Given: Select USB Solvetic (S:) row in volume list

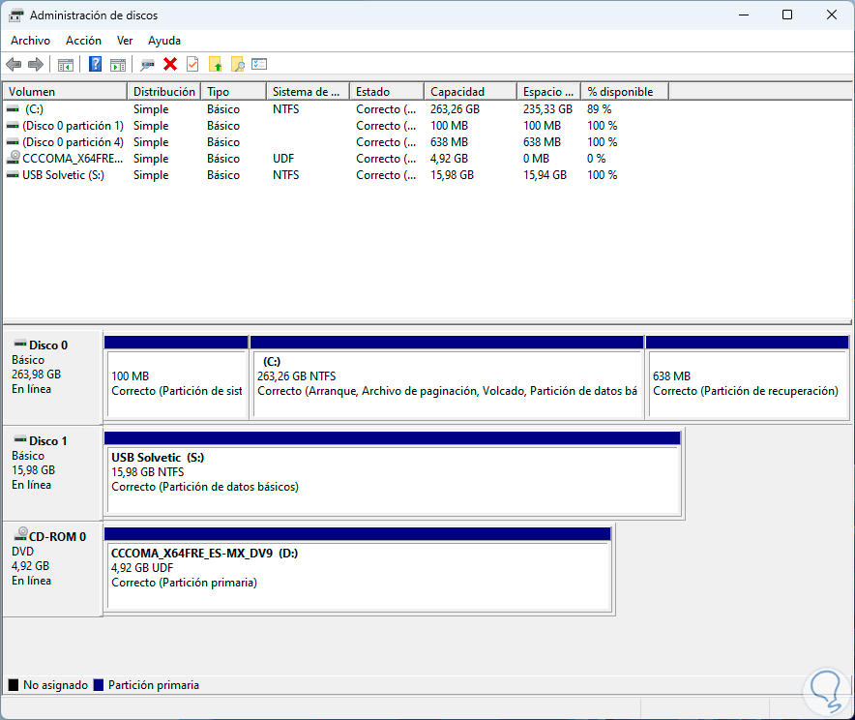Looking at the screenshot, I should coord(63,175).
